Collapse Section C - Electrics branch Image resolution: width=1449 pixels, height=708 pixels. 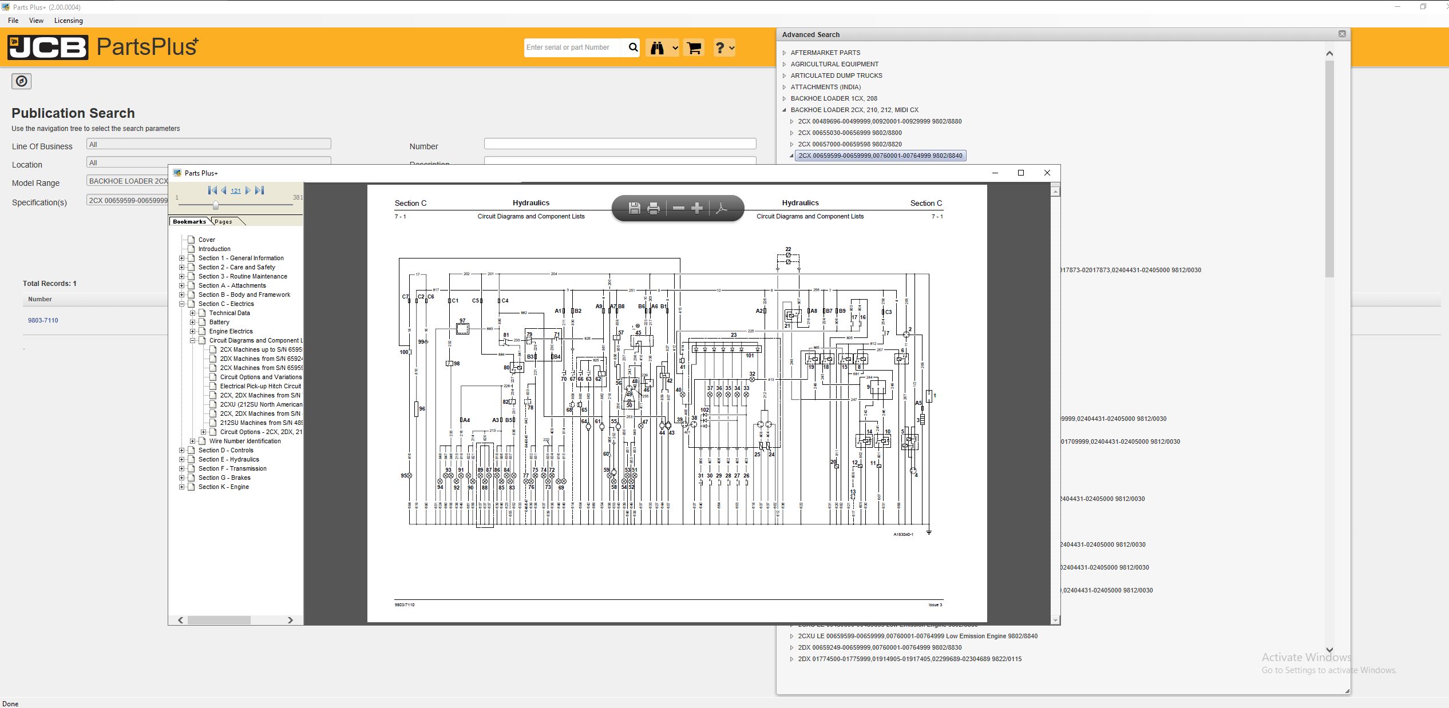click(x=183, y=304)
